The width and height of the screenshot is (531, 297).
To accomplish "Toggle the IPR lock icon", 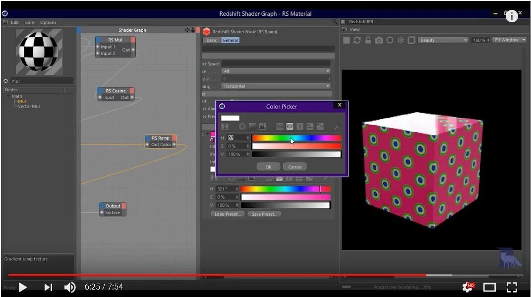I will tap(368, 40).
